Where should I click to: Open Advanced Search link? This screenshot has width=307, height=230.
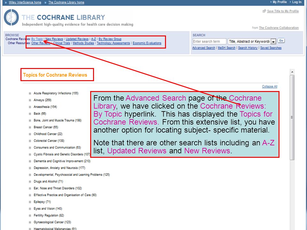[x=204, y=48]
